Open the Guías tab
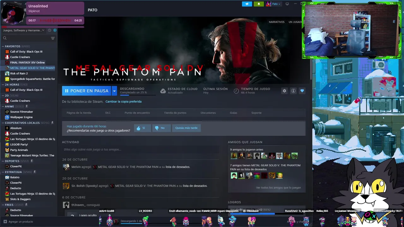Screen dimensions: 404x227 pyautogui.click(x=234, y=113)
